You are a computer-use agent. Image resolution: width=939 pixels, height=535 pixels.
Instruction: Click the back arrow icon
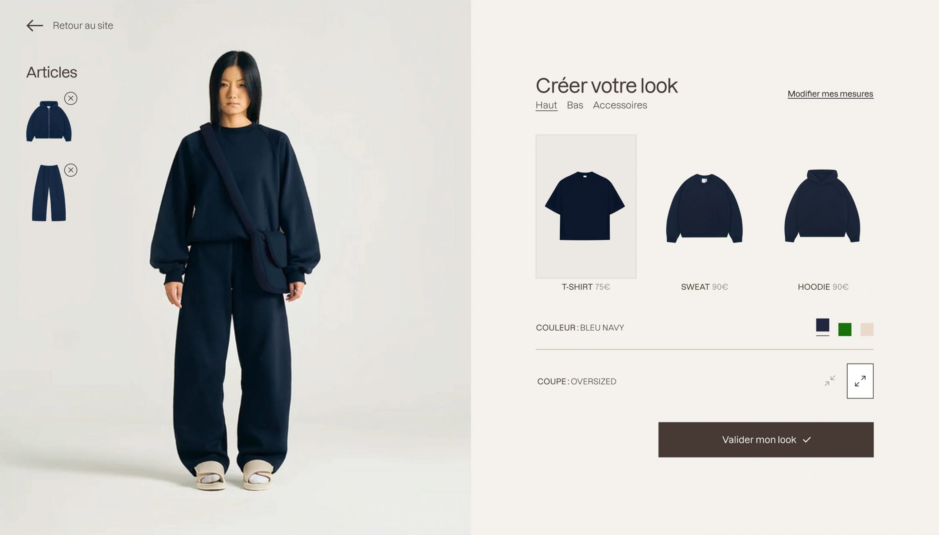point(35,25)
